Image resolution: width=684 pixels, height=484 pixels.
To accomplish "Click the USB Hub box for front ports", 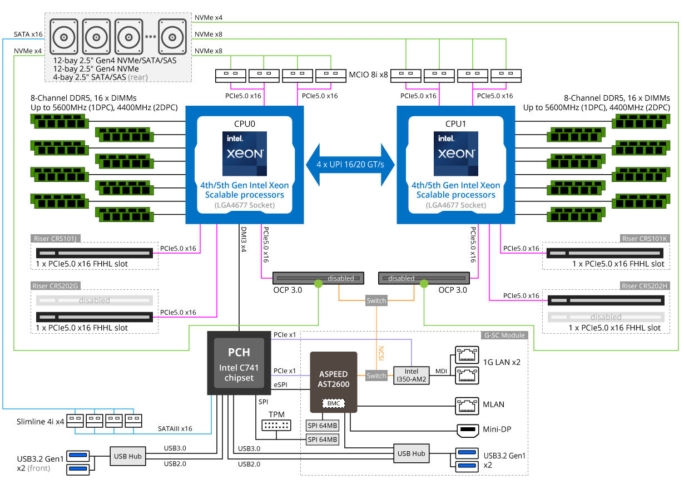I will 127,456.
